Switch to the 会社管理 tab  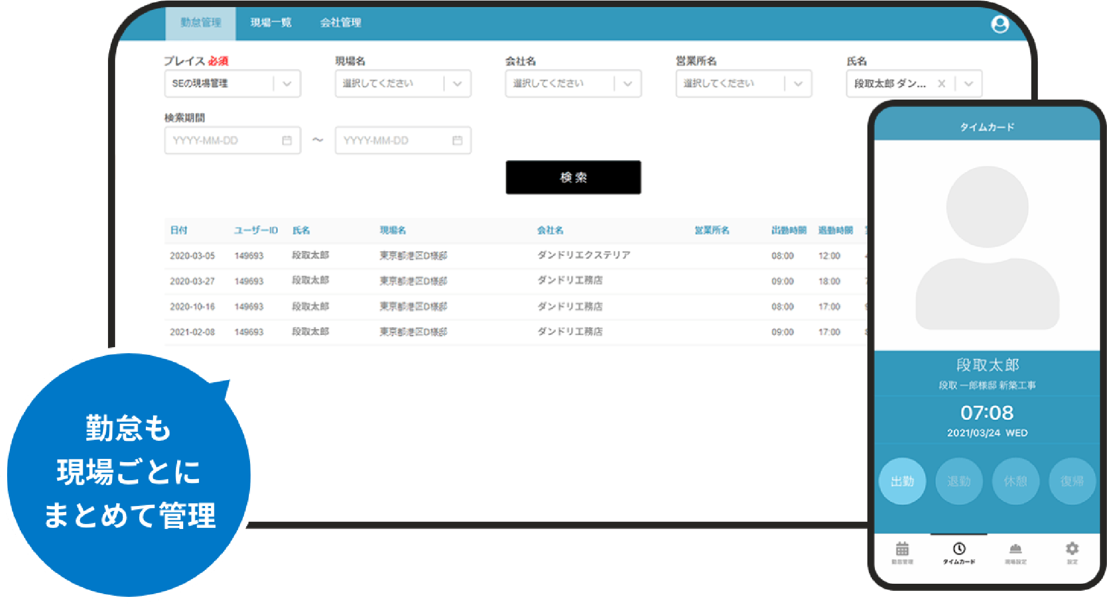coord(340,23)
